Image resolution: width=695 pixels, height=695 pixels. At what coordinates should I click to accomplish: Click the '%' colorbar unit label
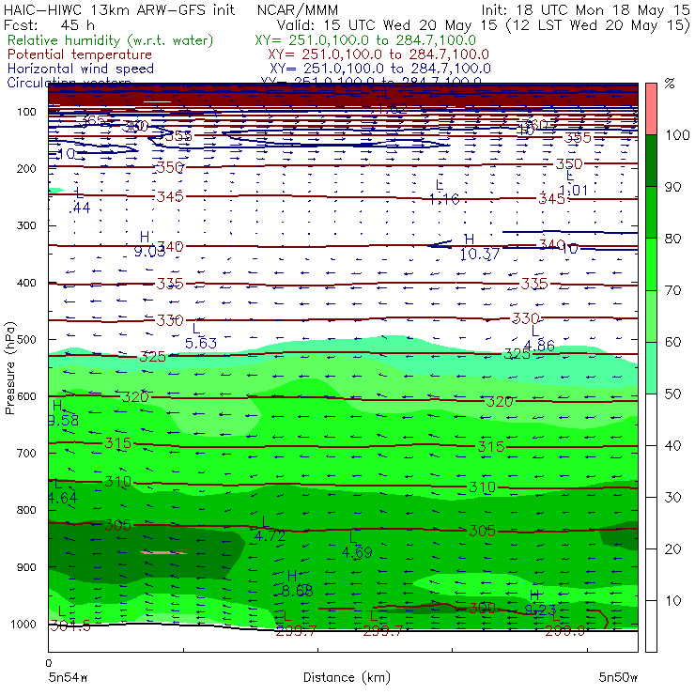670,84
